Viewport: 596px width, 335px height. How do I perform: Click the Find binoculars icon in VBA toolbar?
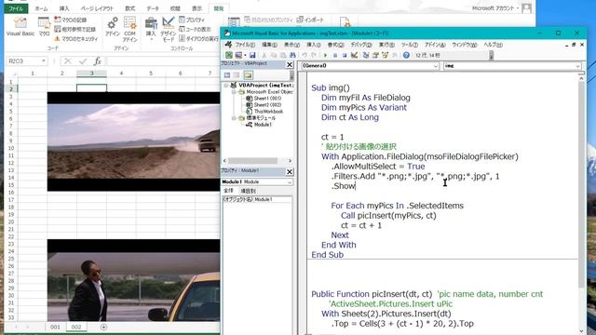click(x=292, y=56)
